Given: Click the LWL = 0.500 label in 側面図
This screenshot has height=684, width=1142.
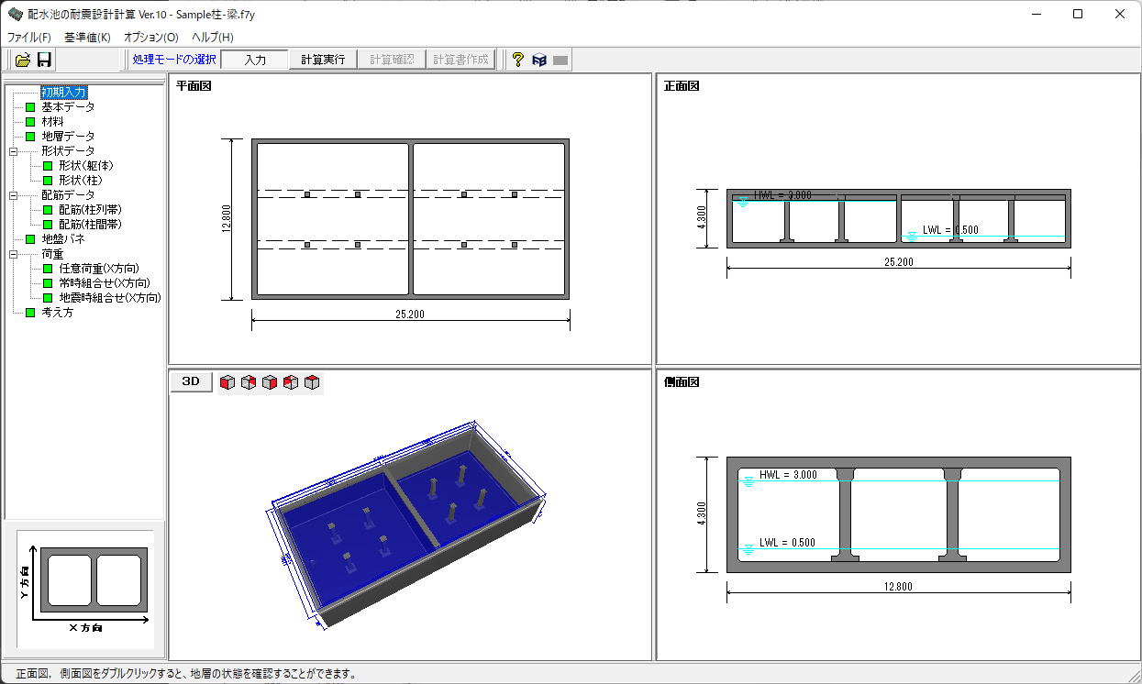Looking at the screenshot, I should pos(787,543).
